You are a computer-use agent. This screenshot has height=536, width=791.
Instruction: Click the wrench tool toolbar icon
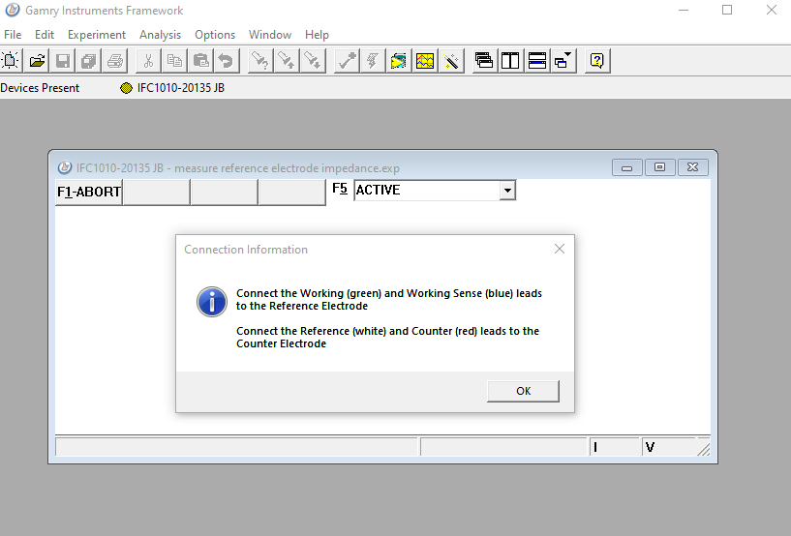pos(347,61)
